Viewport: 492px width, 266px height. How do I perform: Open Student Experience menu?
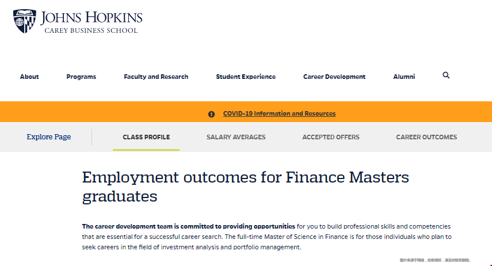click(246, 77)
